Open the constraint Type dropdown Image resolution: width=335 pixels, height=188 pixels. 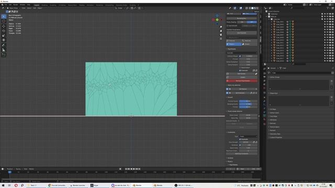248,136
